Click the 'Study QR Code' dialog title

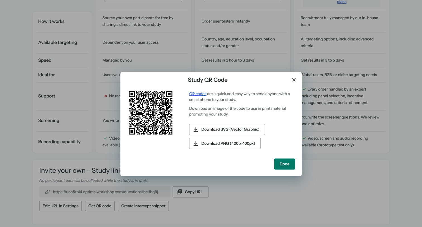coord(208,80)
